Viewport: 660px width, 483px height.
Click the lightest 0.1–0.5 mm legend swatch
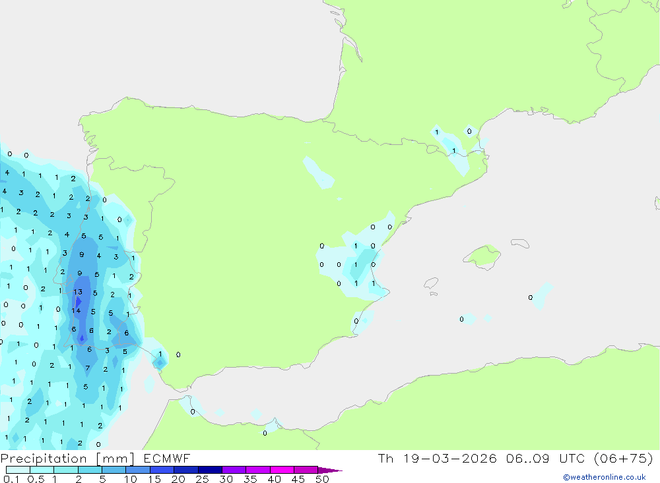(x=18, y=470)
